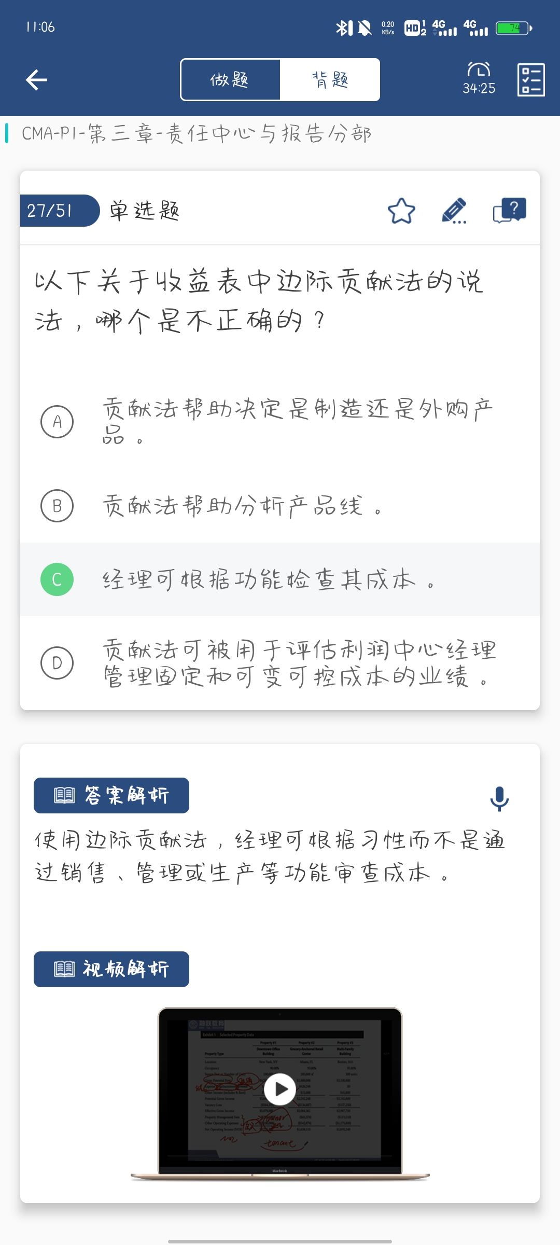Screen dimensions: 560x1245
Task: Tap the timer clock icon
Action: 479,70
